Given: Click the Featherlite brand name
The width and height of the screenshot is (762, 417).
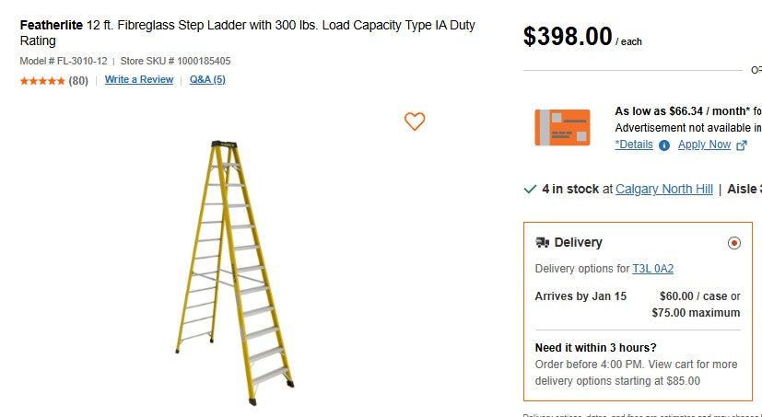Looking at the screenshot, I should tap(52, 25).
